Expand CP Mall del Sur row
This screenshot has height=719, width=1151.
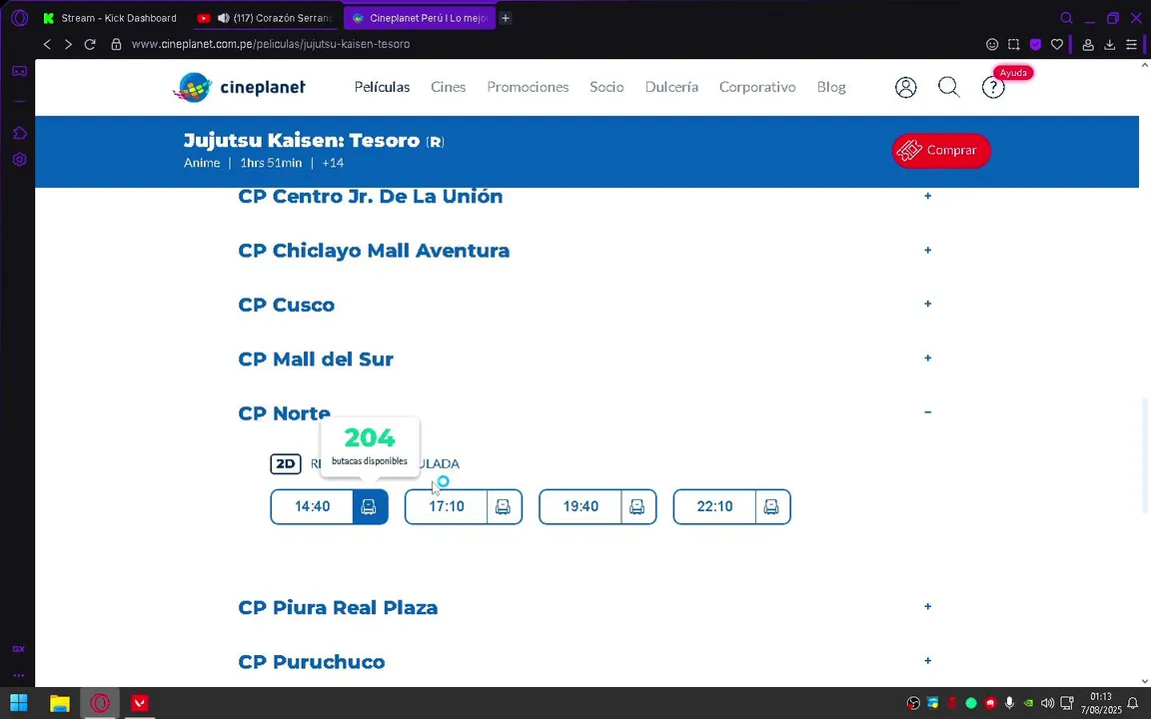(x=928, y=359)
